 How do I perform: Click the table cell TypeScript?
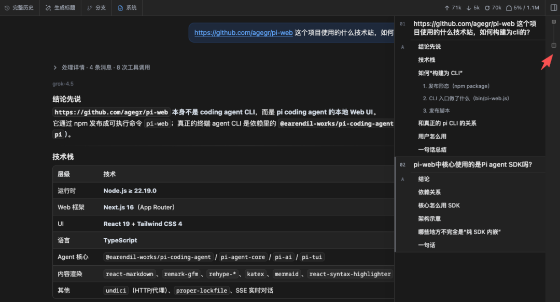pos(120,240)
